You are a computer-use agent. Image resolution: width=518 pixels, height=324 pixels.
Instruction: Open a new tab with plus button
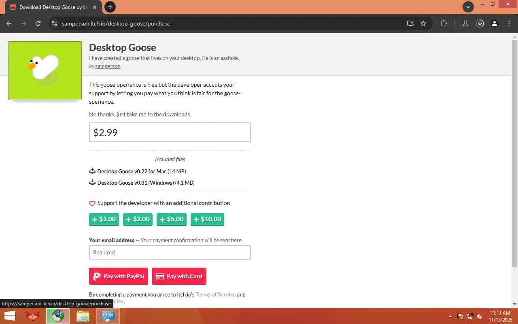click(110, 7)
